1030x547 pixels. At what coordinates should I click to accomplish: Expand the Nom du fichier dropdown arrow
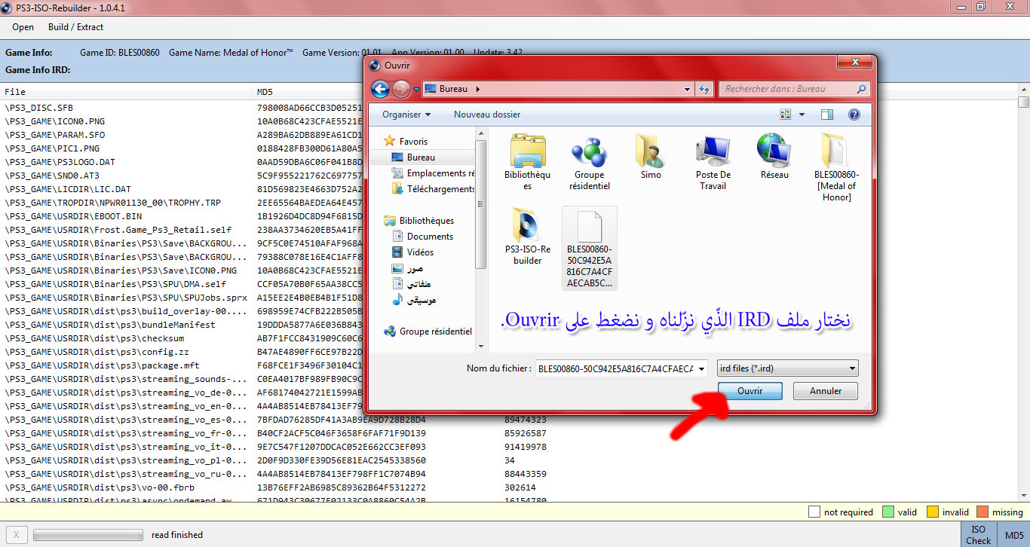point(702,368)
